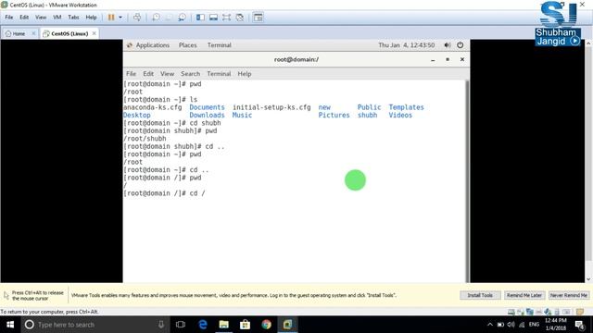Open File Explorer from the taskbar
Viewport: 593px width, 333px height.
coord(224,325)
